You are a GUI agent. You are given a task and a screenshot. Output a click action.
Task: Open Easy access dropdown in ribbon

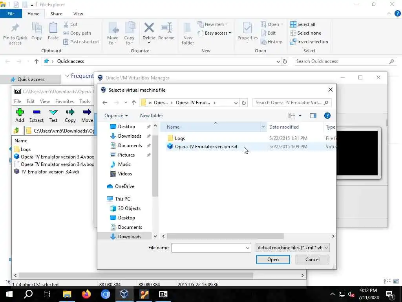214,33
